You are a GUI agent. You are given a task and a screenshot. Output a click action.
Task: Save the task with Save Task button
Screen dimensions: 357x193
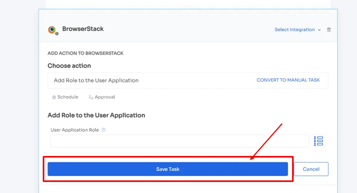167,169
